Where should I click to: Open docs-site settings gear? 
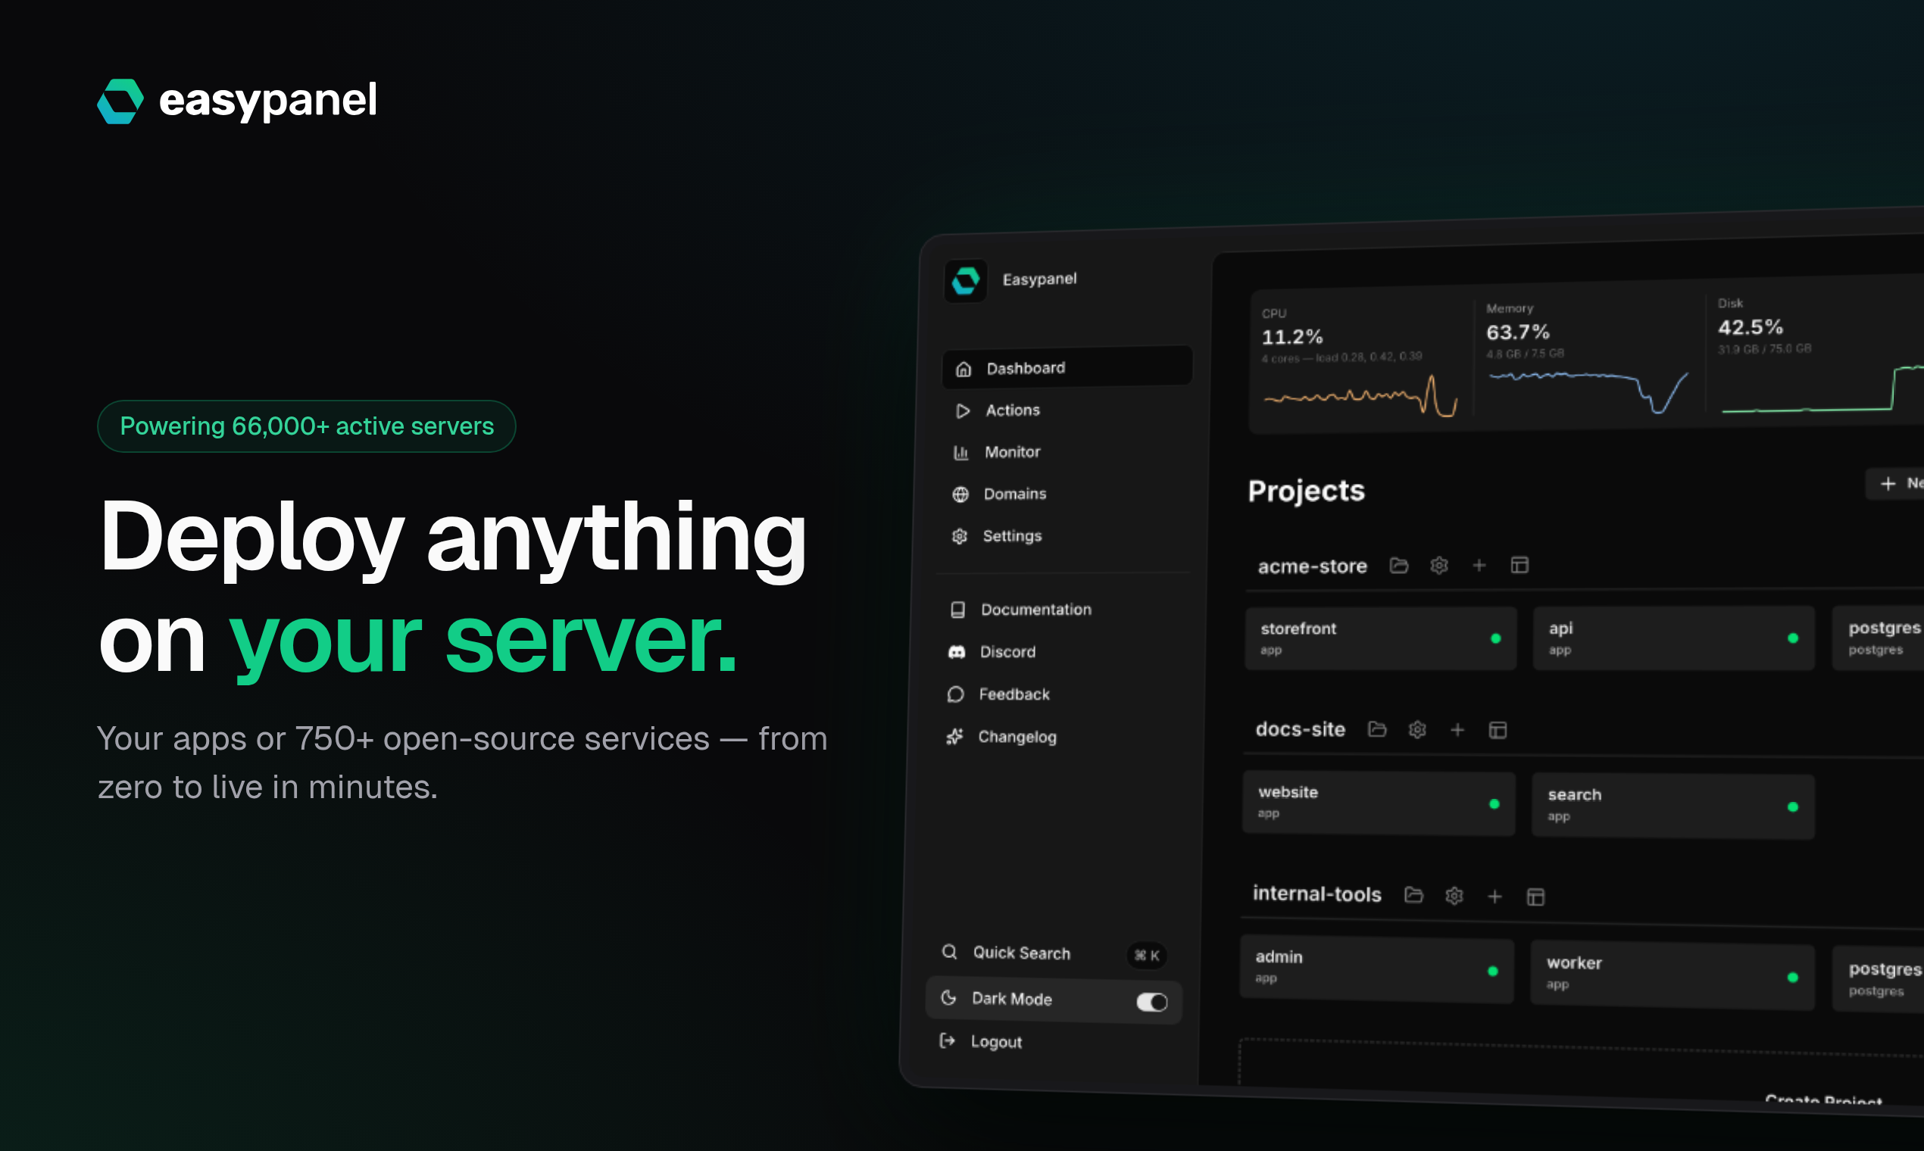pyautogui.click(x=1416, y=730)
